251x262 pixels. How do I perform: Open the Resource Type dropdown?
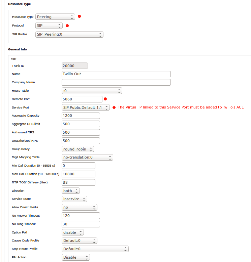click(x=55, y=17)
